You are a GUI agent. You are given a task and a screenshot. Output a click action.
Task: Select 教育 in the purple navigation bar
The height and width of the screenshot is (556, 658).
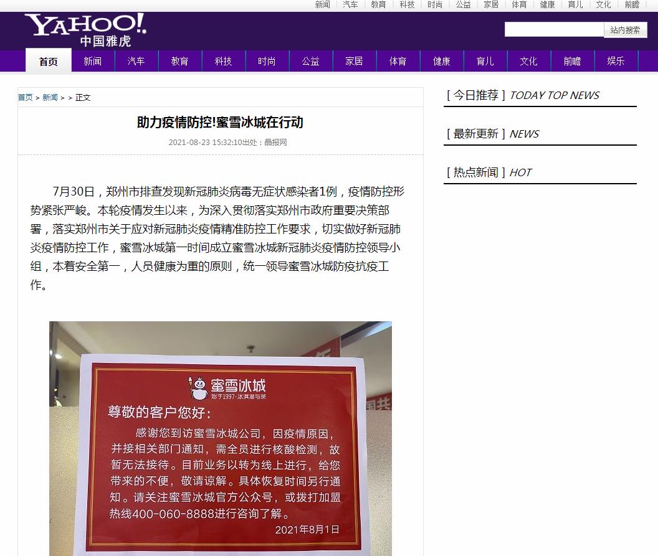[179, 61]
